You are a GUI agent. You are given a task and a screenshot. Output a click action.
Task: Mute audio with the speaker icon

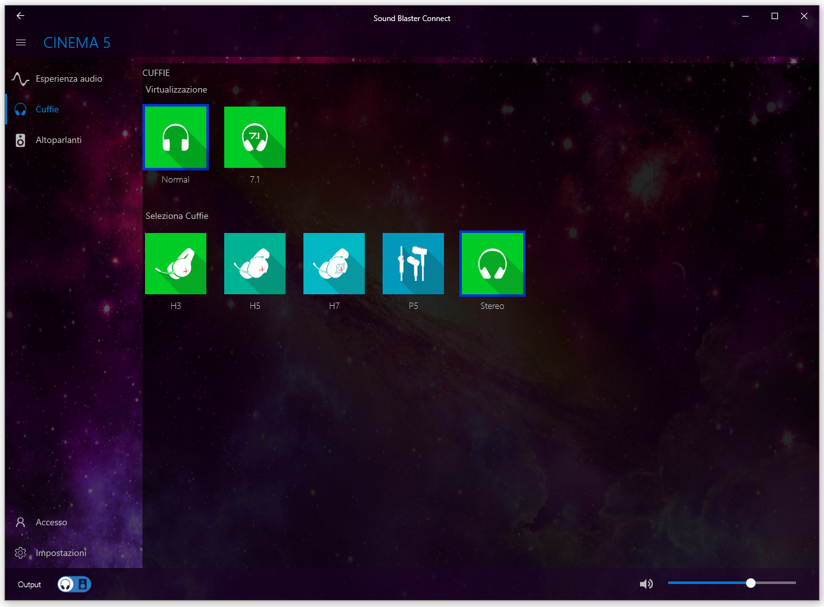(x=646, y=583)
